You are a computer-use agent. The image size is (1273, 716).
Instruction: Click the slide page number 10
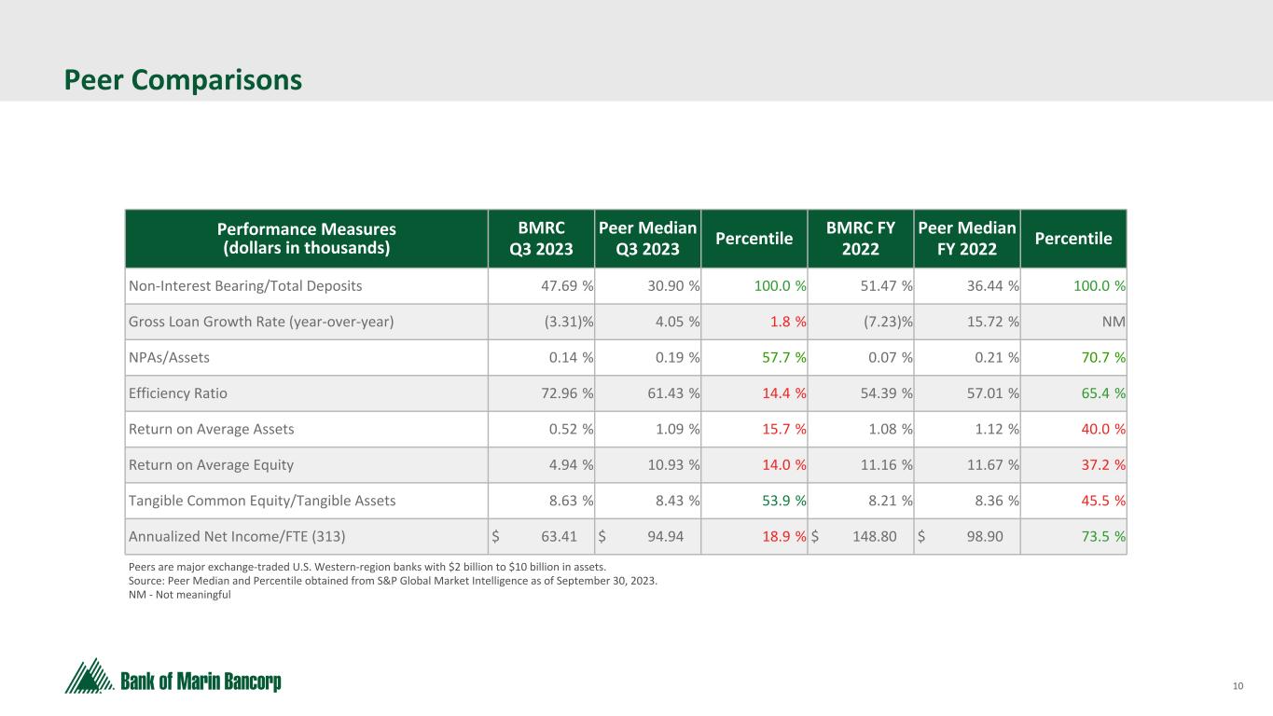[1238, 687]
